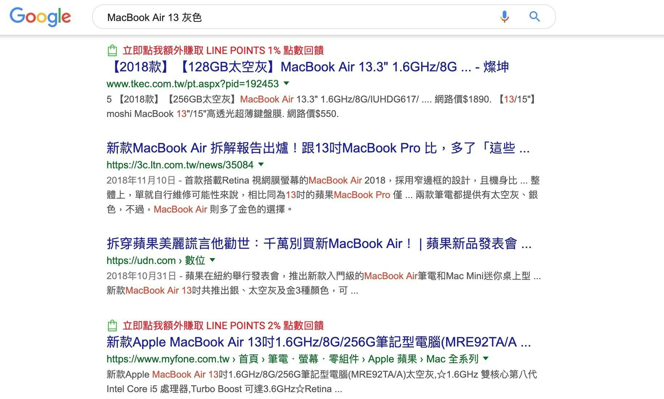This screenshot has height=399, width=664.
Task: Click the www.tkec.com.tw/pt.aspx URL text
Action: click(x=192, y=84)
